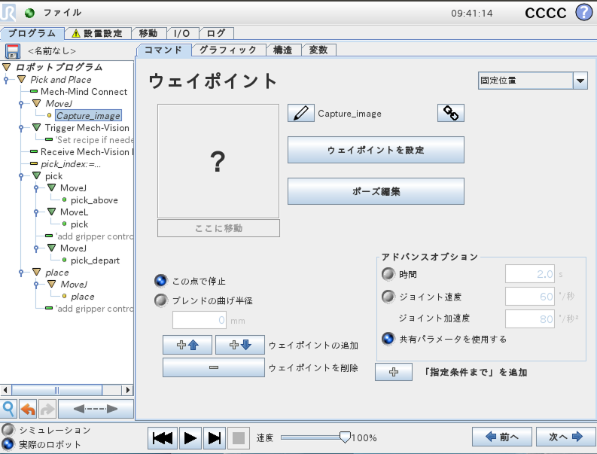Select the '時間' radio option
The image size is (597, 454).
pos(388,274)
